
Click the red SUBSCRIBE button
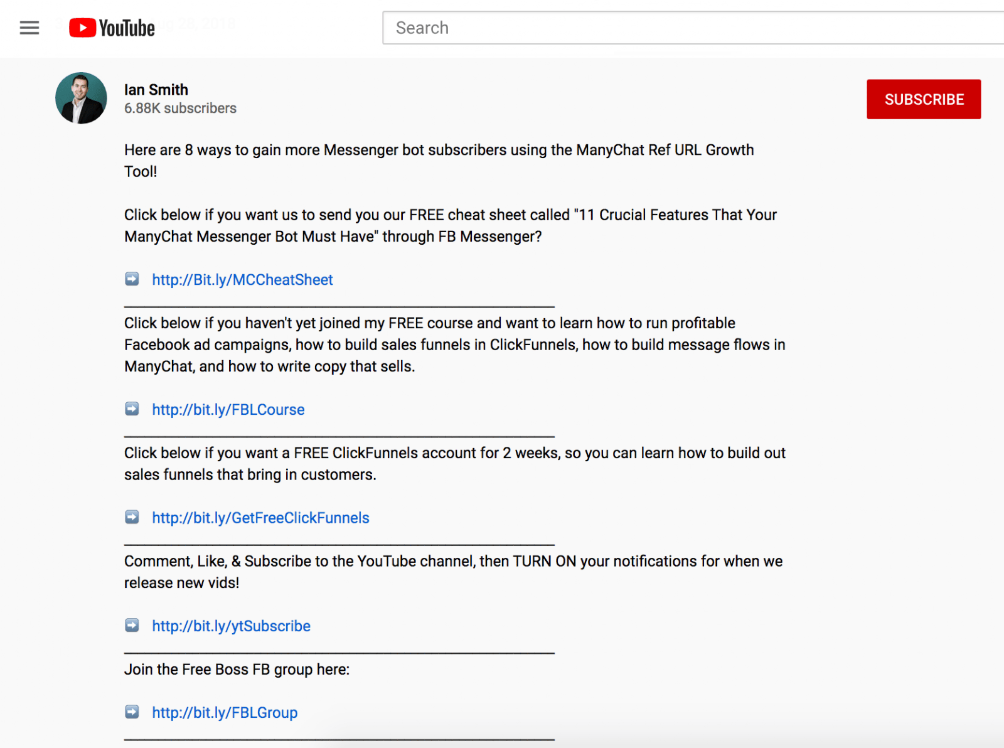coord(924,99)
